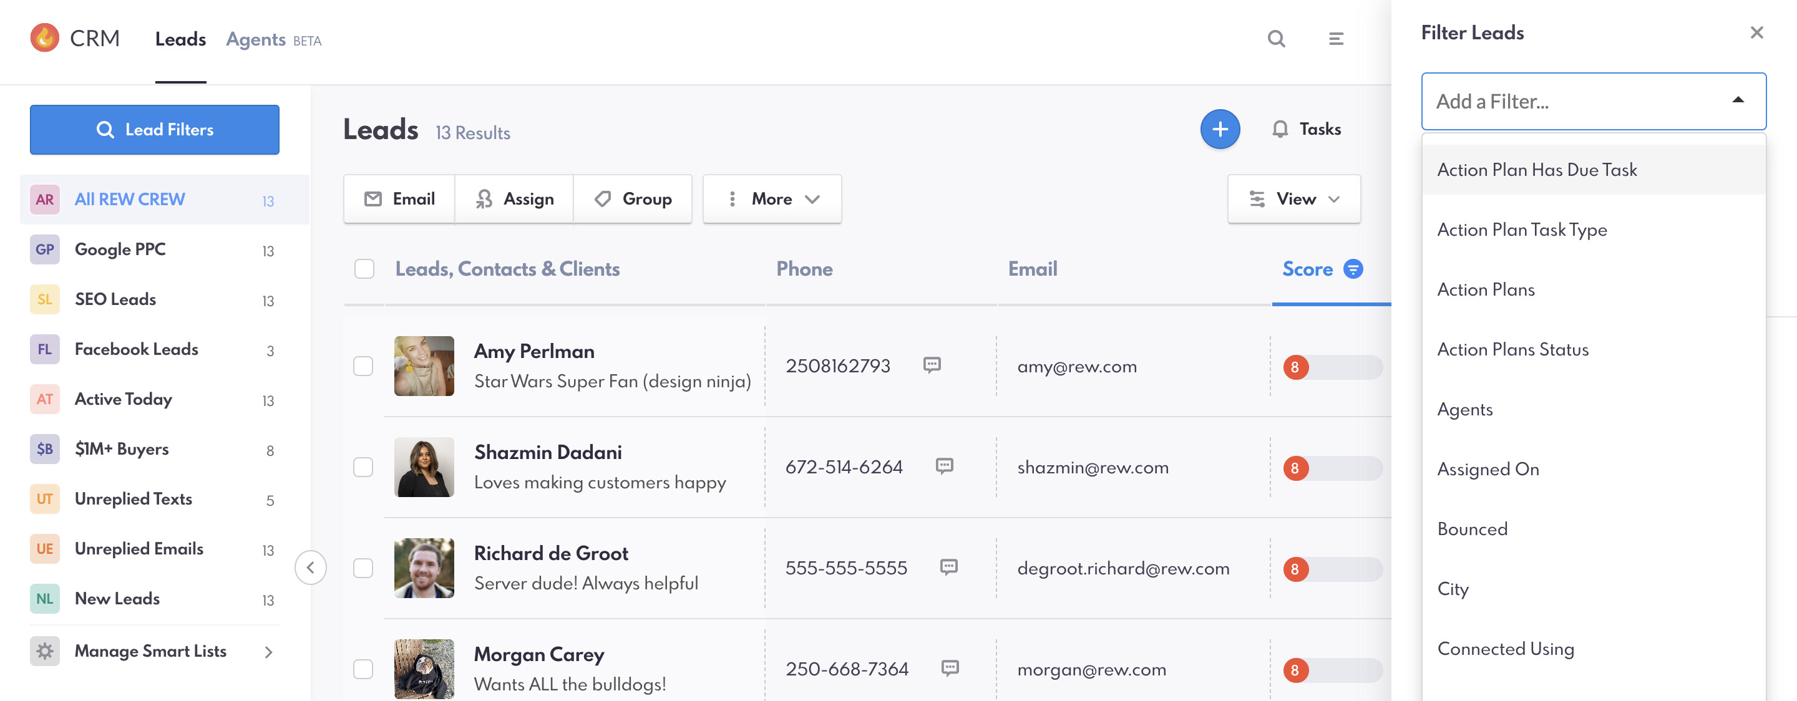Open text message icon for Richard de Groot
The width and height of the screenshot is (1797, 701).
948,567
